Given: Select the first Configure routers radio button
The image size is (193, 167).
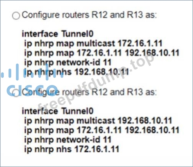Looking at the screenshot, I should point(16,16).
